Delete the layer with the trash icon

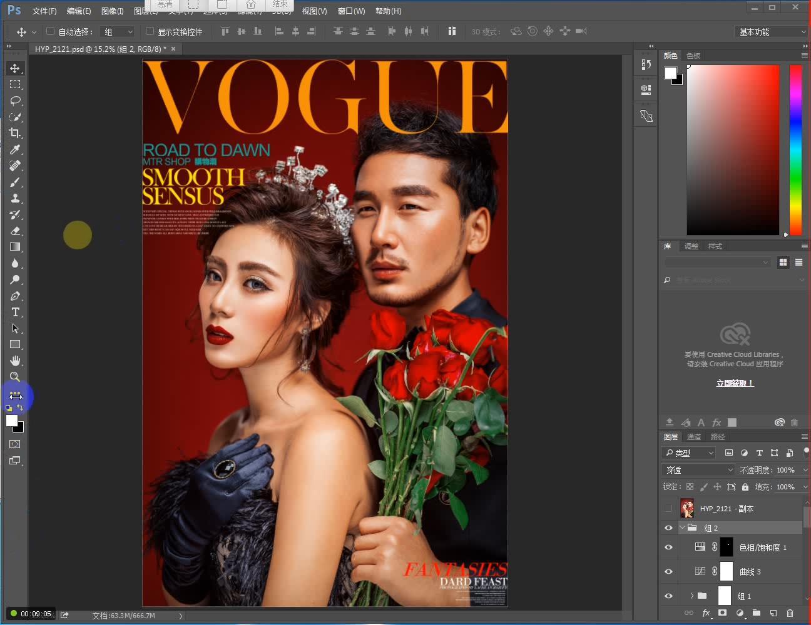790,613
